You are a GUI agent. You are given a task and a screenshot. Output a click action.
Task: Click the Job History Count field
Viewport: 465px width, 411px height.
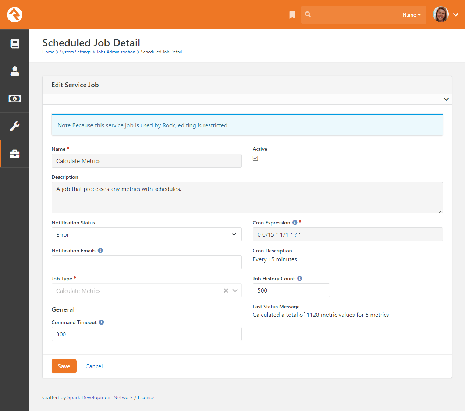(x=291, y=290)
